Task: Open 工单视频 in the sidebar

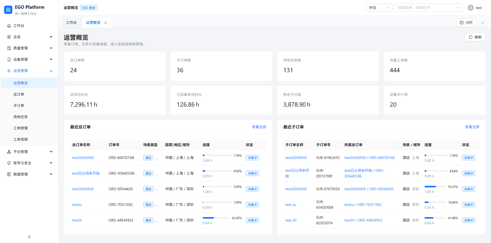Action: [29, 139]
